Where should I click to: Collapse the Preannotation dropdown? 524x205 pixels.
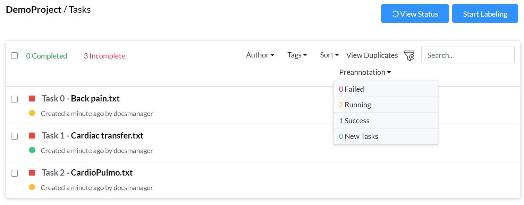tap(365, 72)
